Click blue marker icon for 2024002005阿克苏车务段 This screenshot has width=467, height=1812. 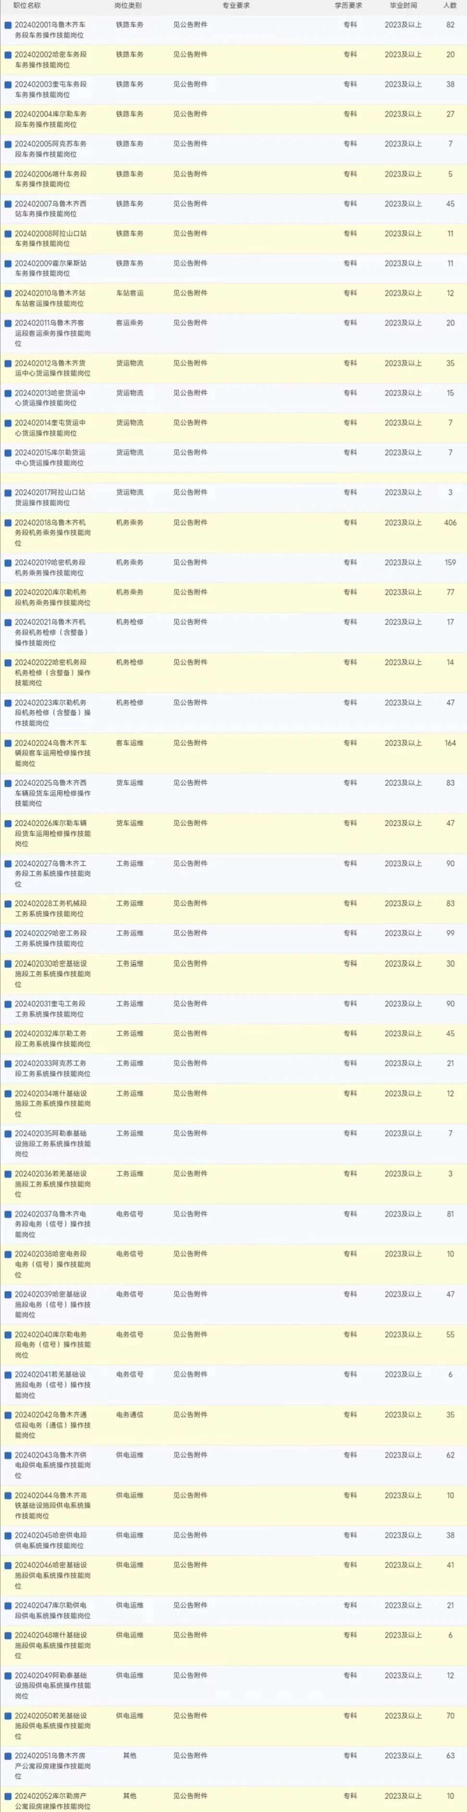8,144
